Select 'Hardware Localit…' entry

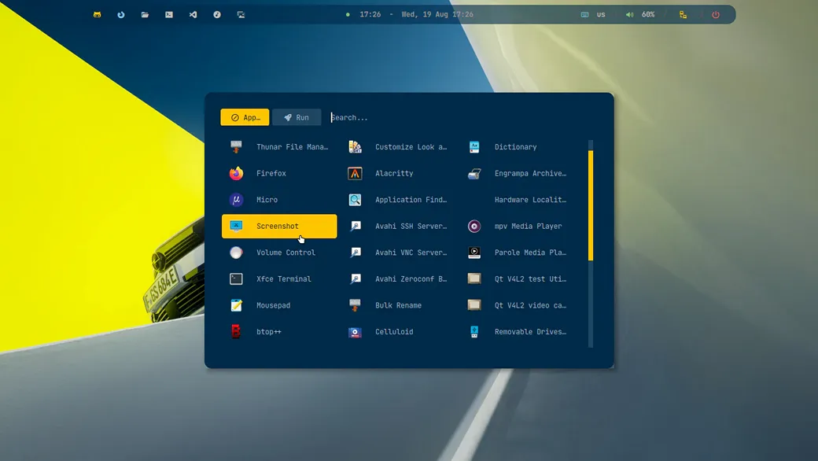518,200
